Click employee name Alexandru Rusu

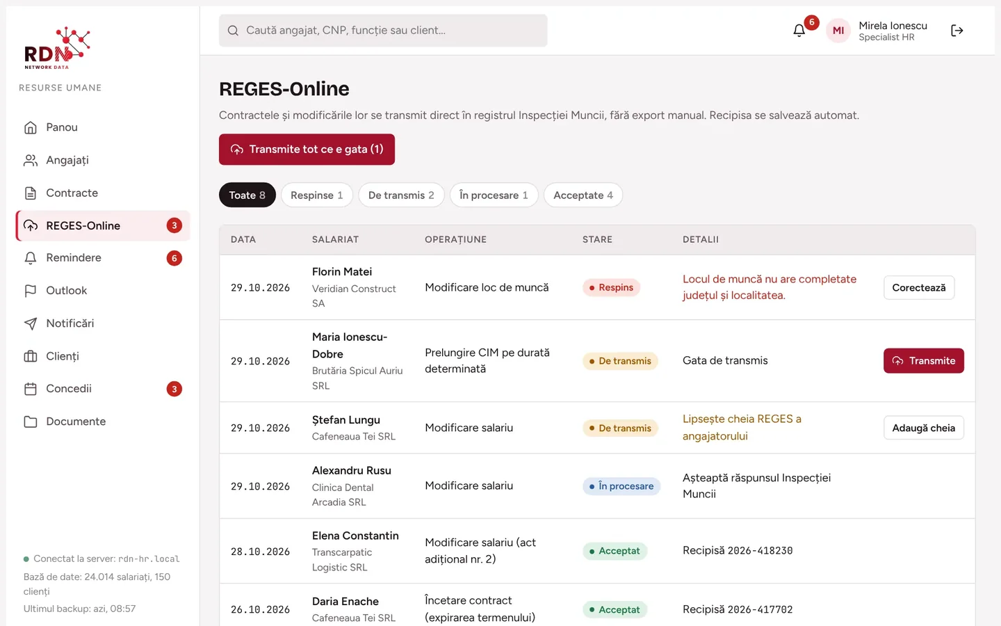[352, 471]
